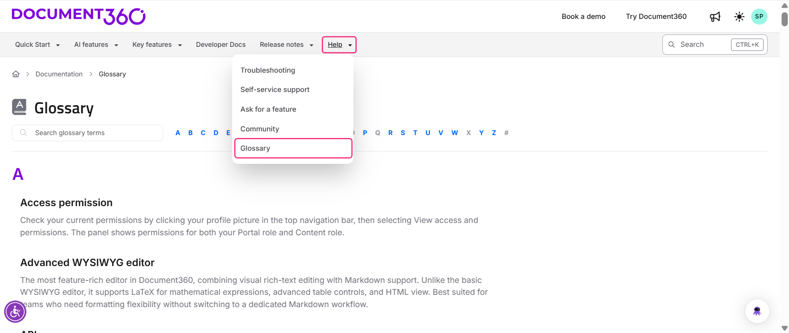Open the accessibility widget icon
Image resolution: width=789 pixels, height=333 pixels.
(15, 312)
